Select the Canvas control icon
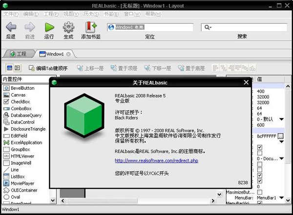This screenshot has height=215, width=293. pyautogui.click(x=6, y=95)
